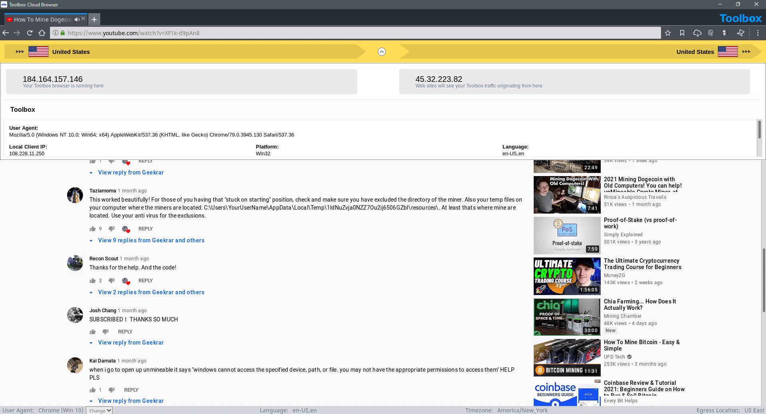766x414 pixels.
Task: Select the How To Mine Dogecoin tab
Action: tap(42, 19)
